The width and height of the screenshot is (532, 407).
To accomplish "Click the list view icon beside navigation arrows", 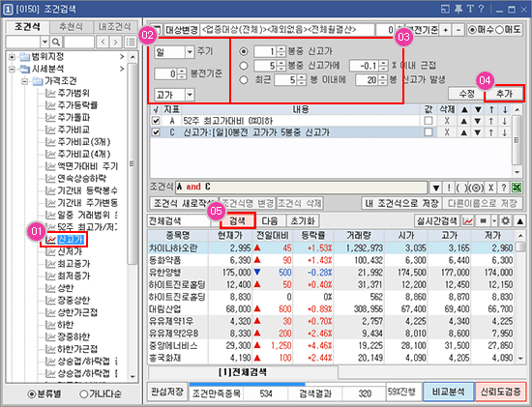I will (131, 43).
